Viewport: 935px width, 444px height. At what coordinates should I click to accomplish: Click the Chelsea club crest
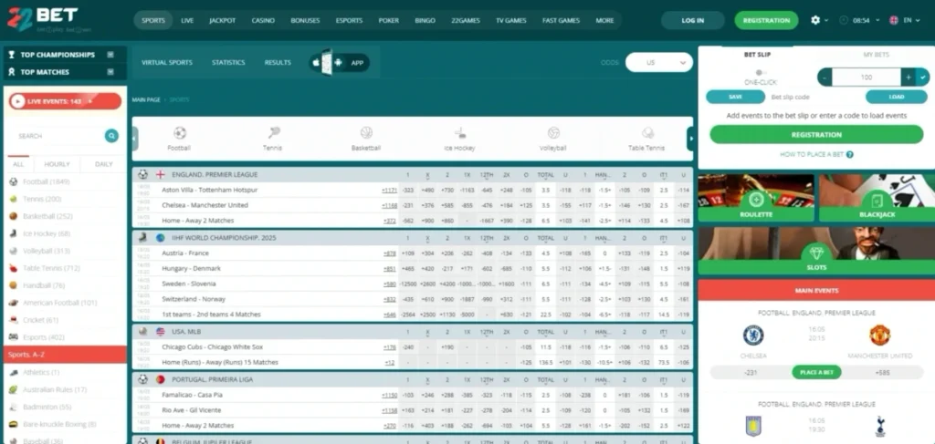tap(753, 336)
